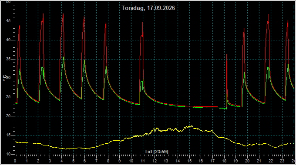
Task: Click the green curve peak near hour 4
Action: click(64, 57)
